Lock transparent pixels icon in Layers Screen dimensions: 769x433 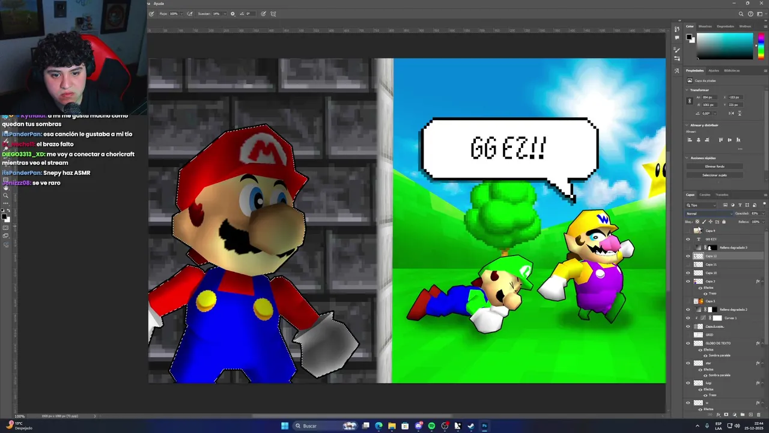point(697,221)
